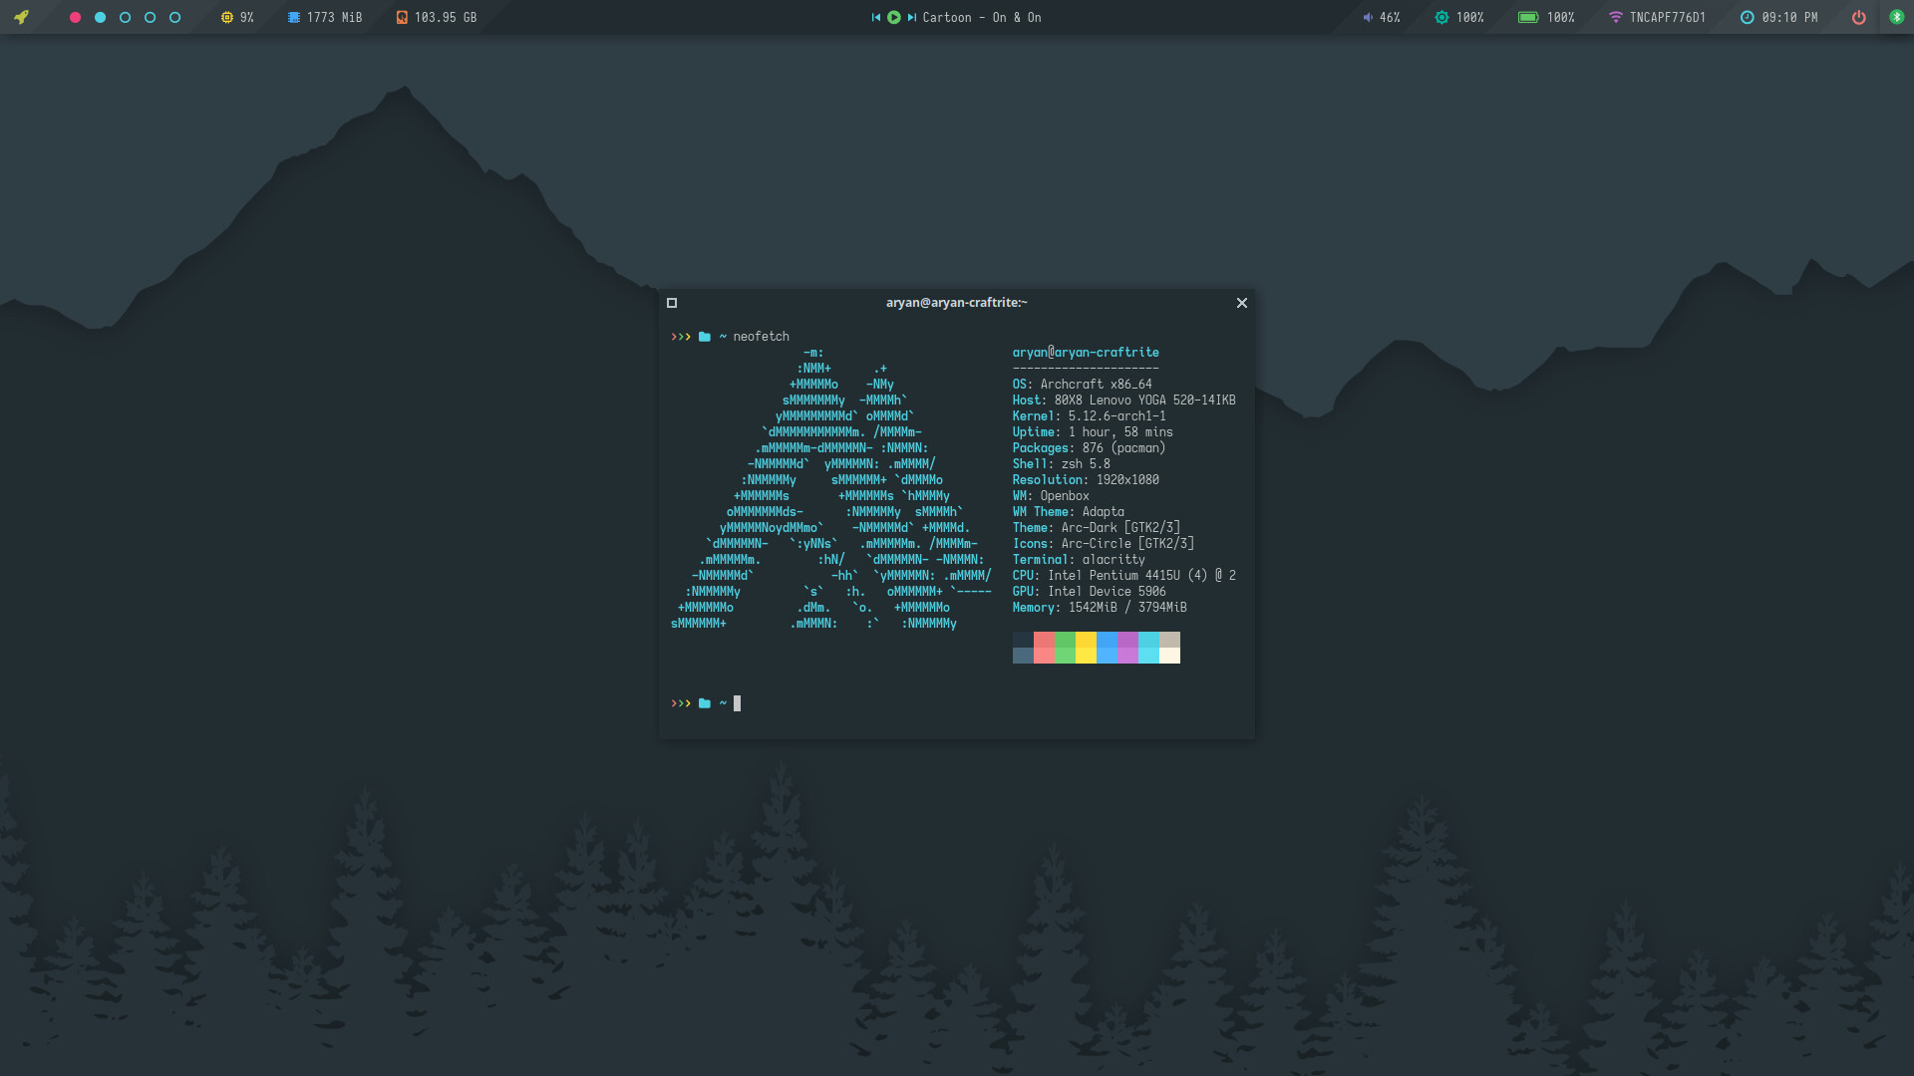Viewport: 1914px width, 1076px height.
Task: Click the green battery icon
Action: (x=1528, y=17)
